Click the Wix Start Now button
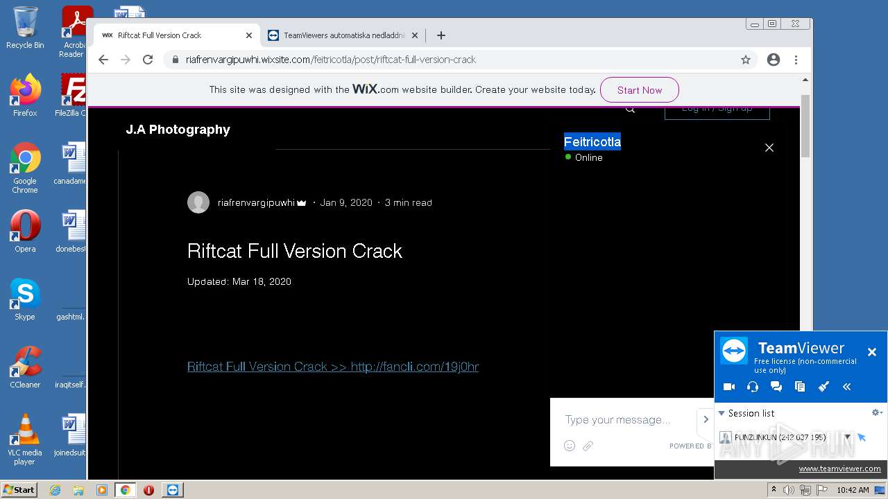This screenshot has width=888, height=499. 639,90
